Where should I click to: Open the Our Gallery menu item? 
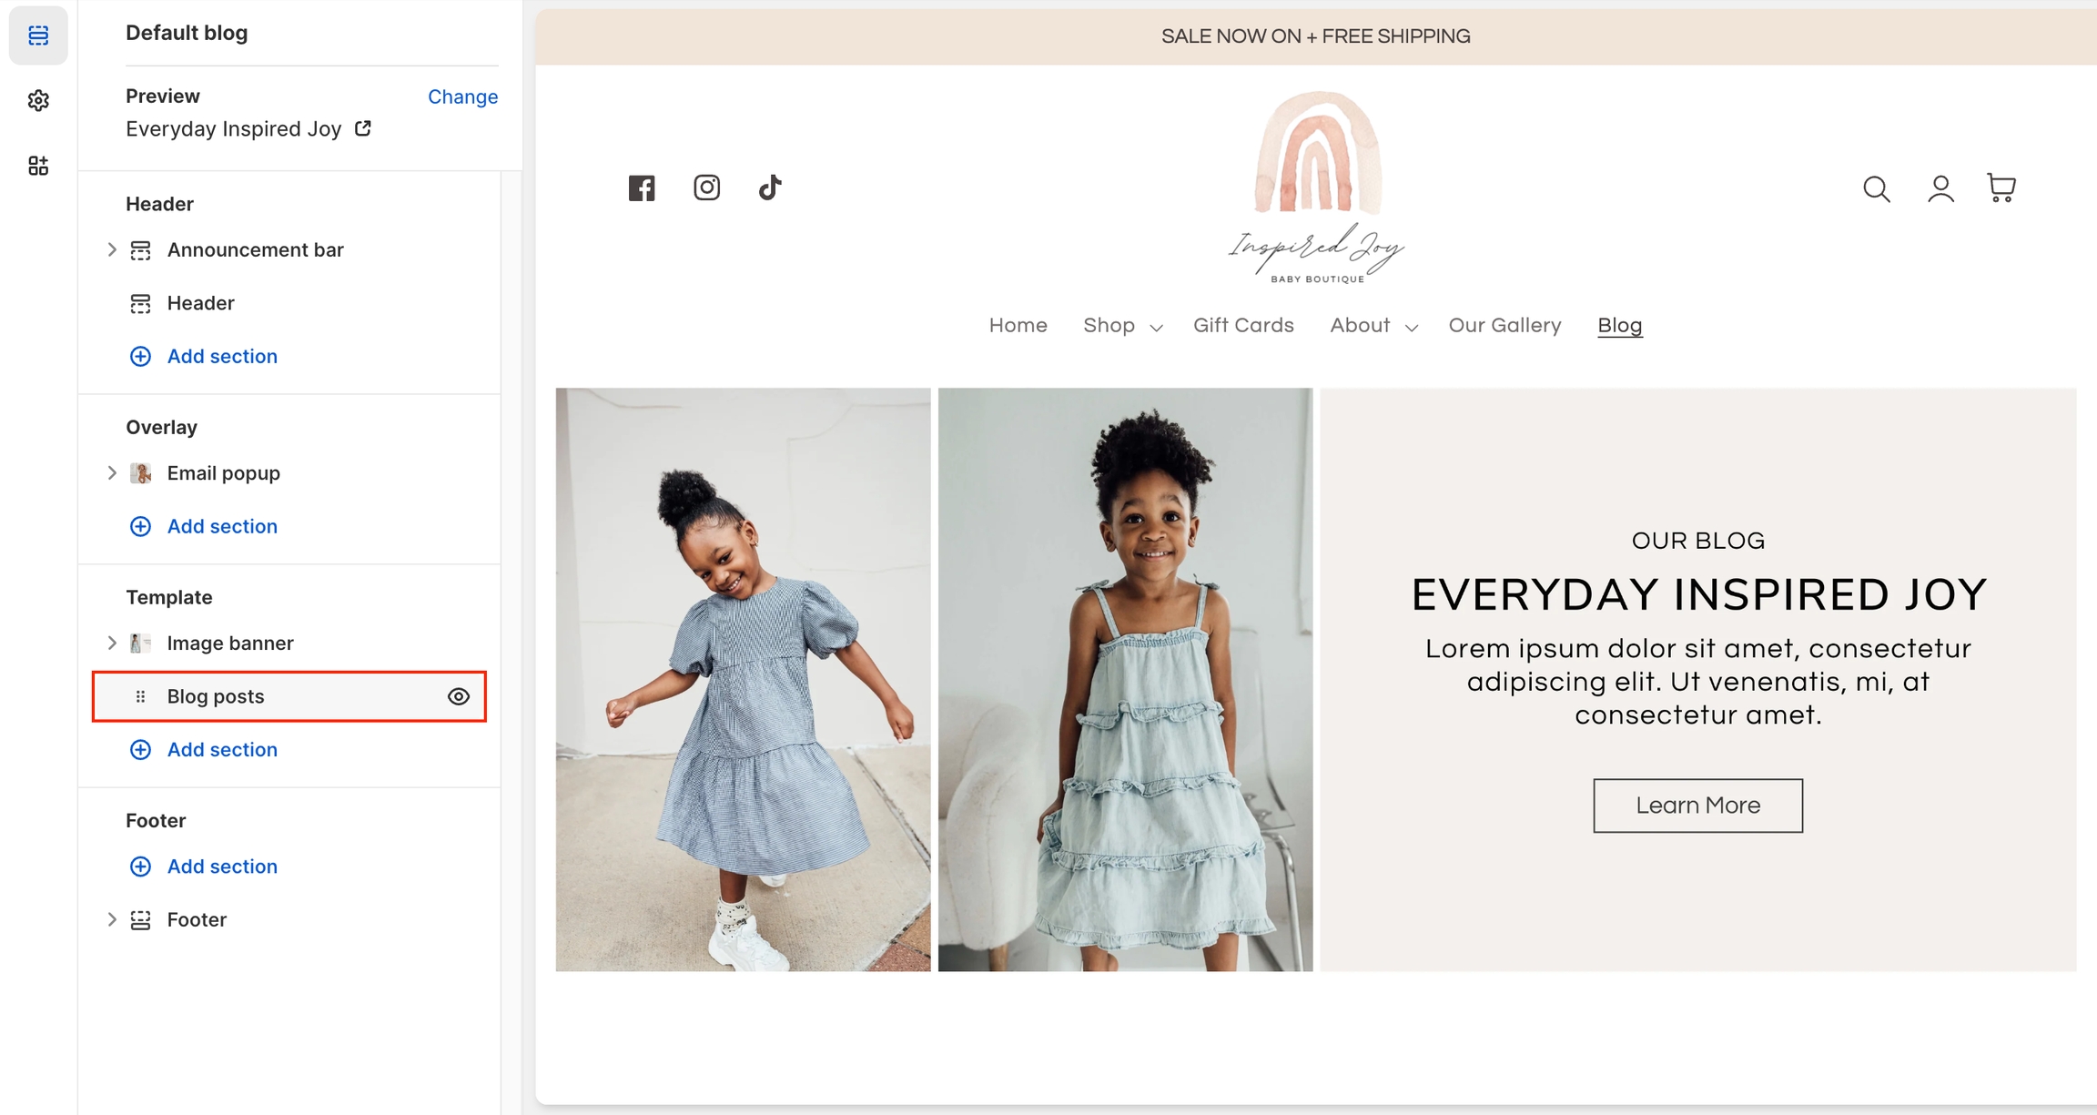coord(1504,326)
